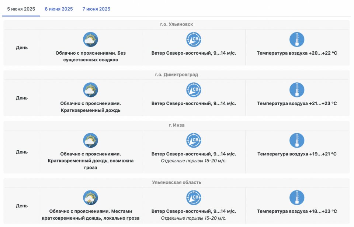Viewport: 354px width, 227px height.
Task: Select the 5 июня 2025 tab
Action: pyautogui.click(x=21, y=9)
